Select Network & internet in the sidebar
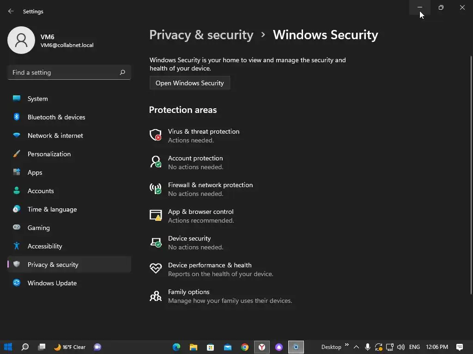 (x=69, y=136)
